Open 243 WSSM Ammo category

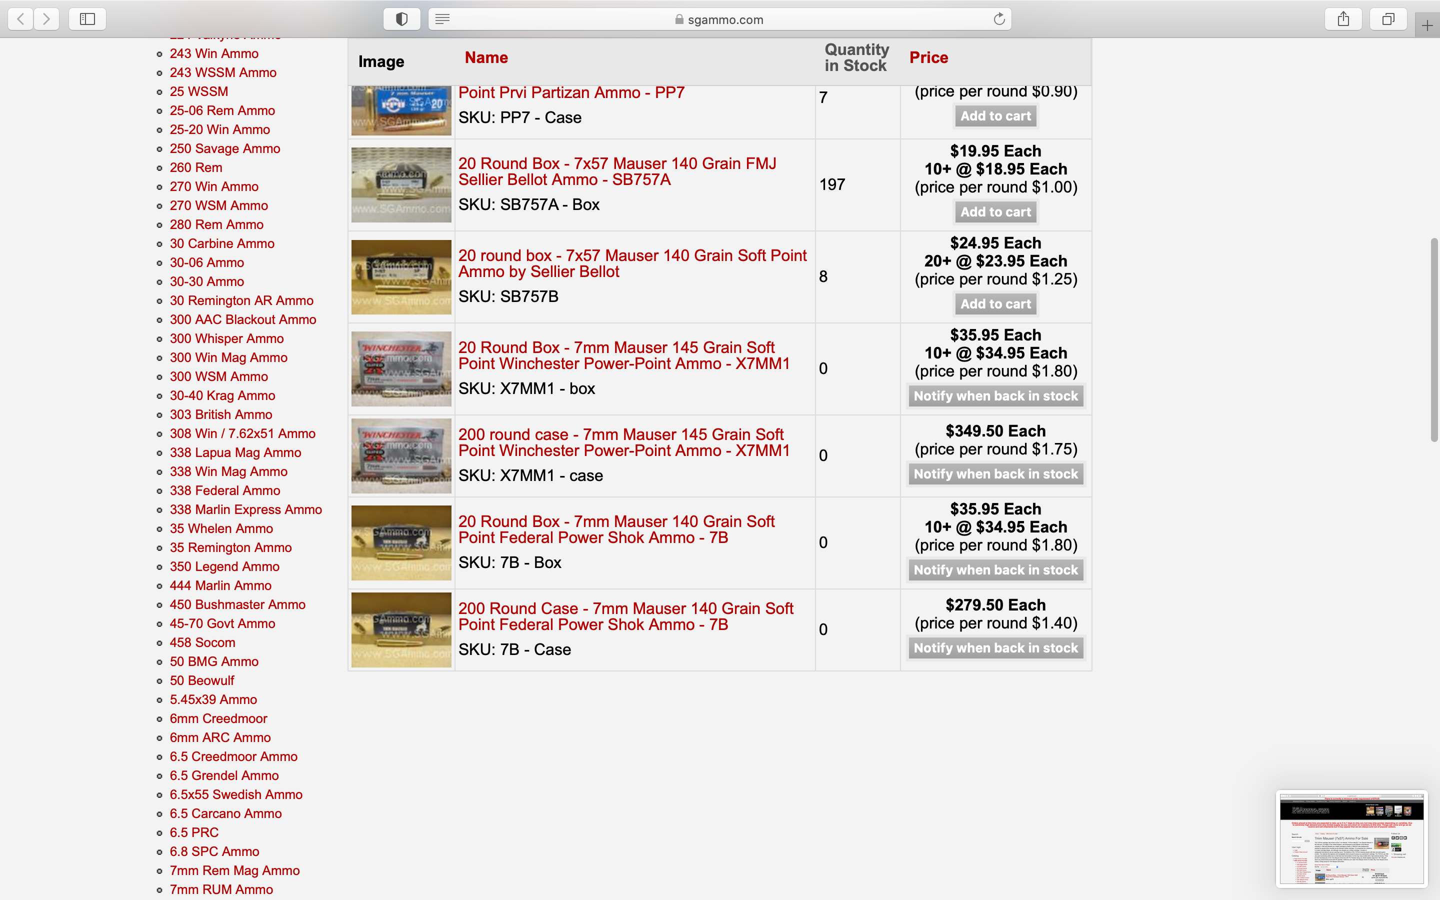click(x=223, y=72)
